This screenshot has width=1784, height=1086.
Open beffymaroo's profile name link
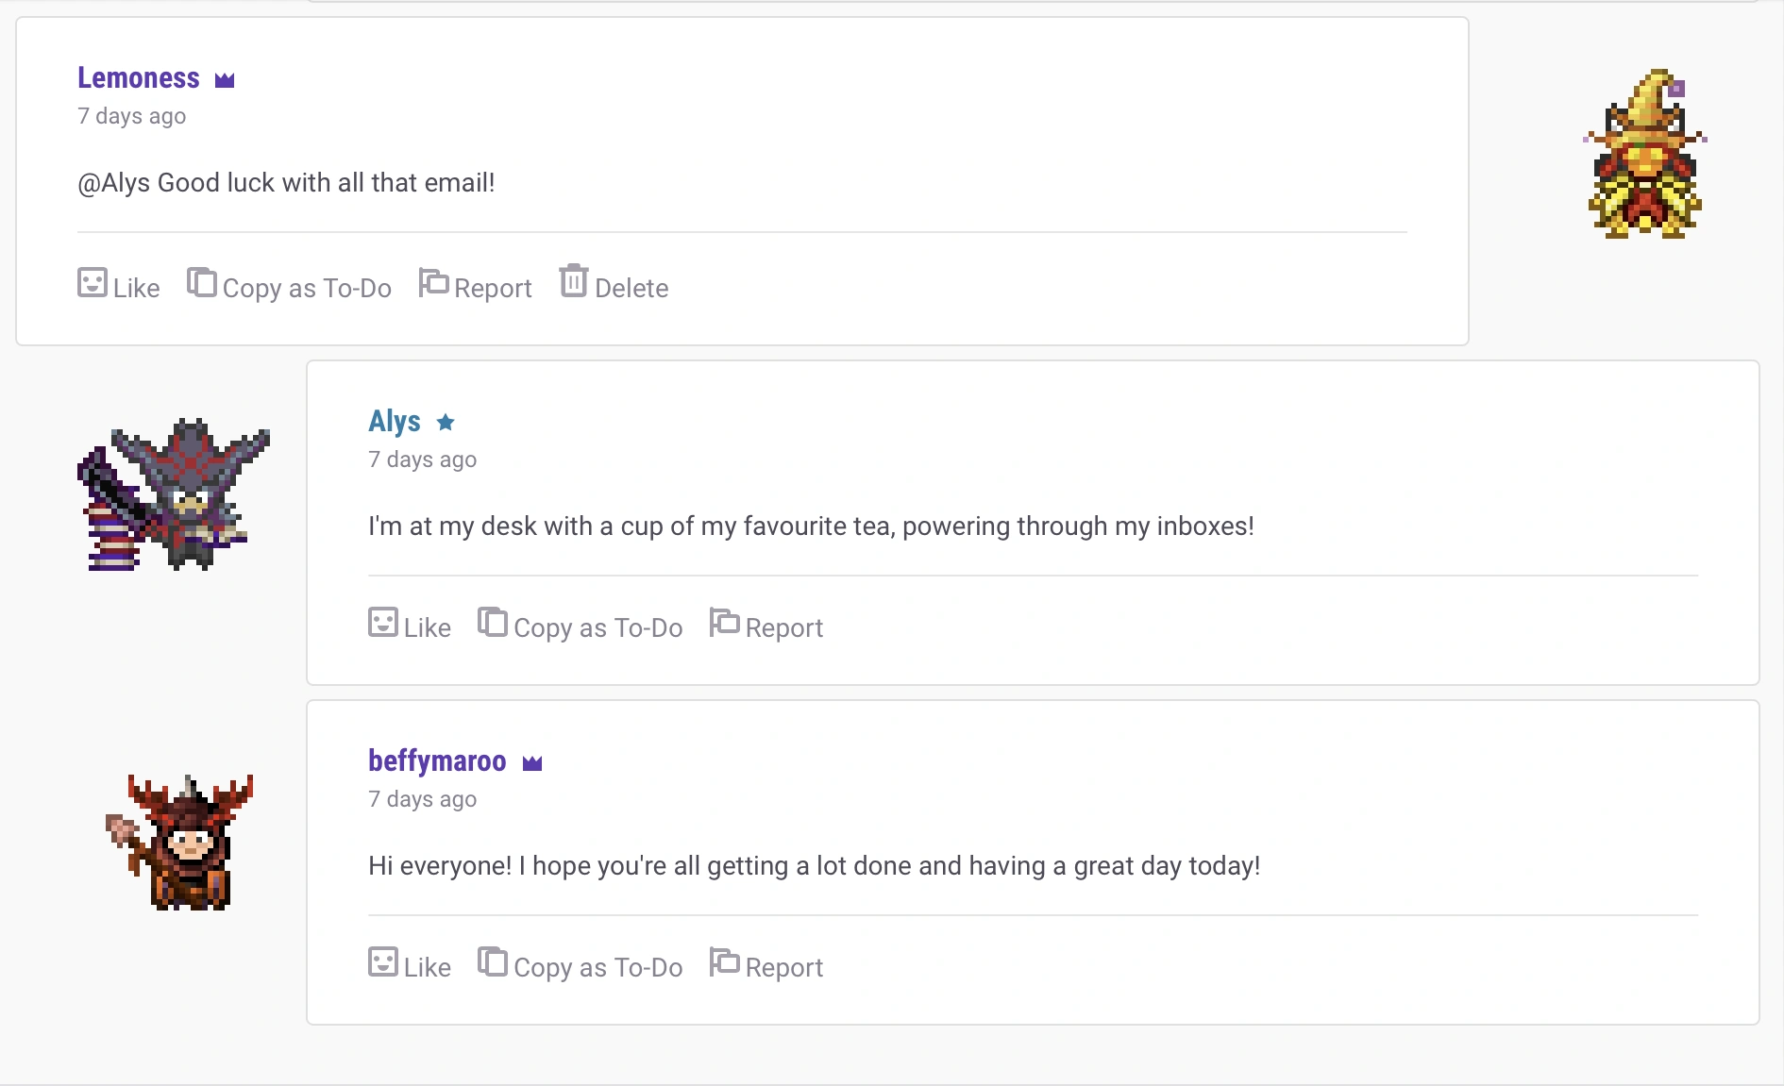tap(437, 761)
